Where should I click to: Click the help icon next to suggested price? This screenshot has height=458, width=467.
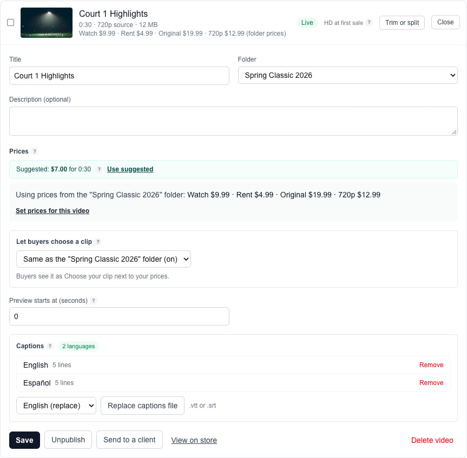pos(99,169)
